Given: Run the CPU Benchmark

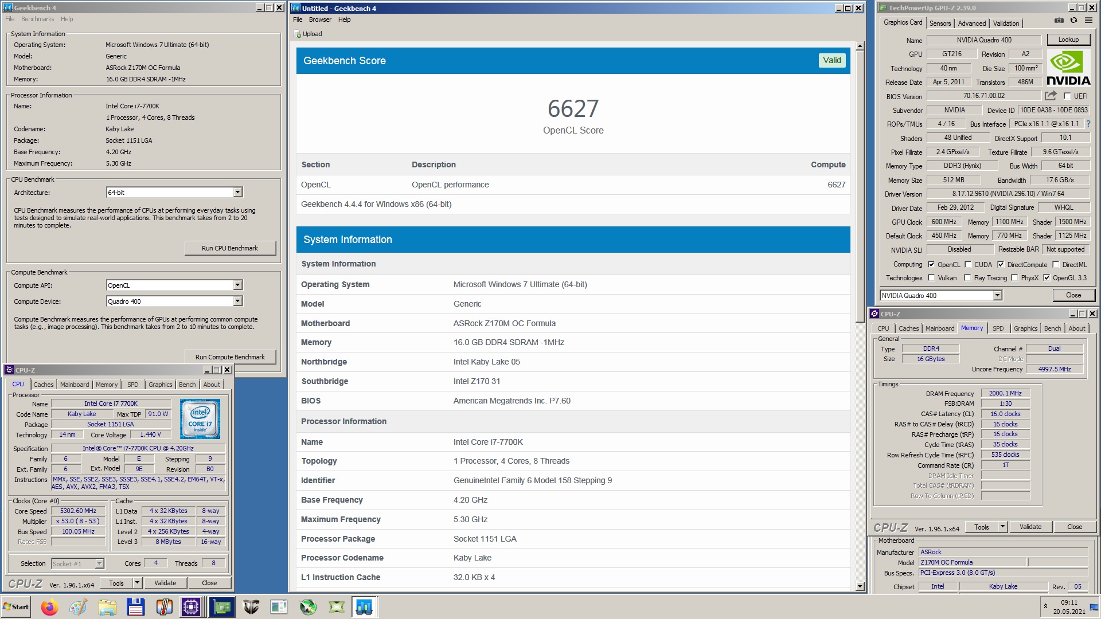Looking at the screenshot, I should [x=230, y=248].
